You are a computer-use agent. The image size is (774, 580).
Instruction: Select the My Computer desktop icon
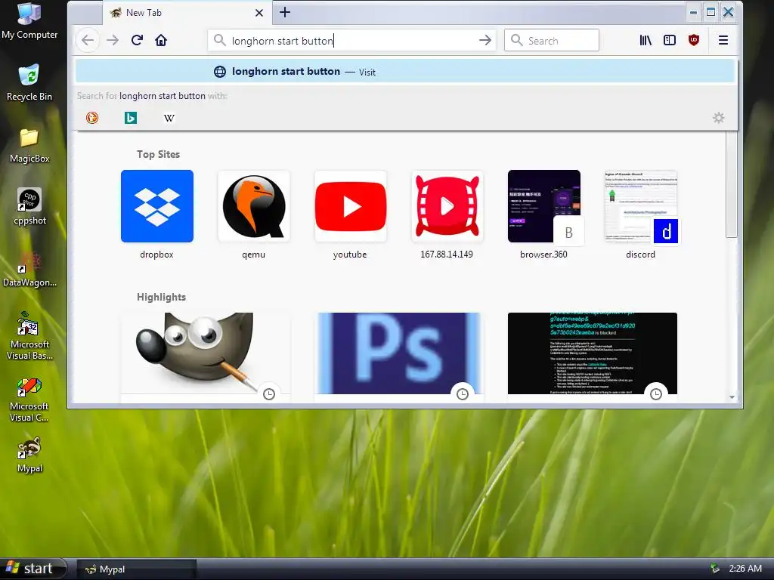[x=29, y=20]
